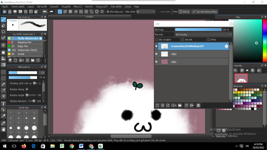Open add layer dropdown in Lớp panel
This screenshot has height=150, width=267.
(x=174, y=105)
